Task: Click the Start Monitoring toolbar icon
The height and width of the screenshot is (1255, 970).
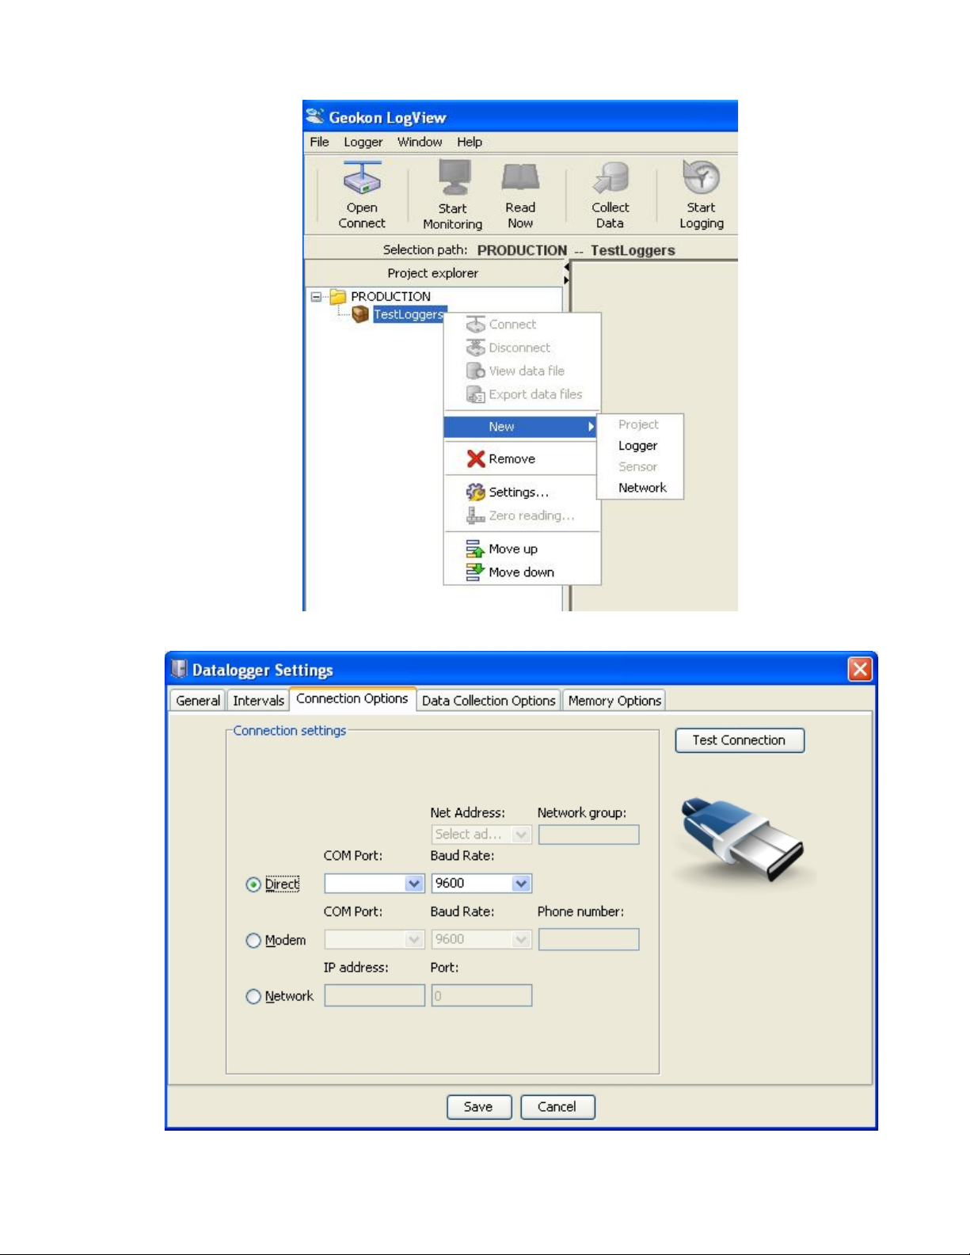Action: point(455,177)
